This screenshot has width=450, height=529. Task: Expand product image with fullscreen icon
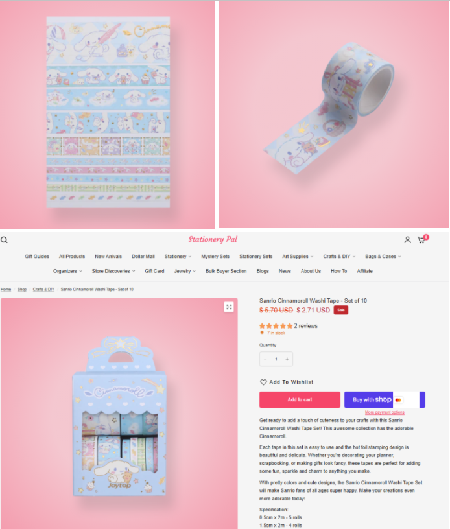(229, 307)
